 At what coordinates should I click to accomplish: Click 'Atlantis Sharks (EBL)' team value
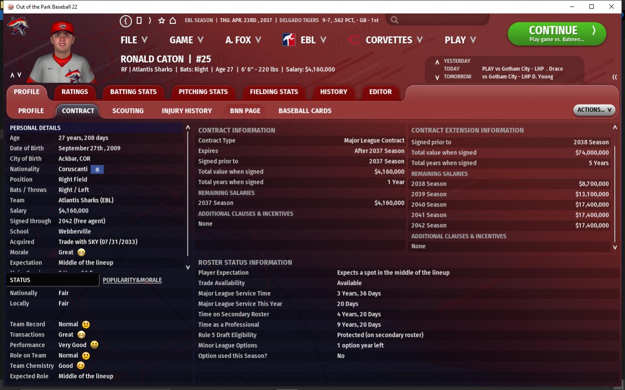point(86,200)
